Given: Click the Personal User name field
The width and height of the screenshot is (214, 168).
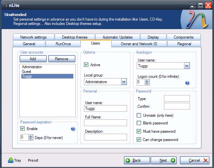Looking at the screenshot, I should [x=105, y=108].
